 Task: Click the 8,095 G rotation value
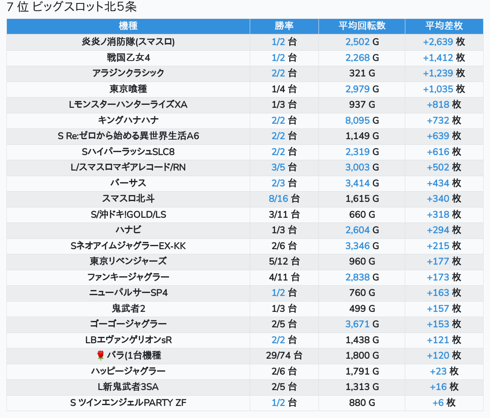pos(358,120)
